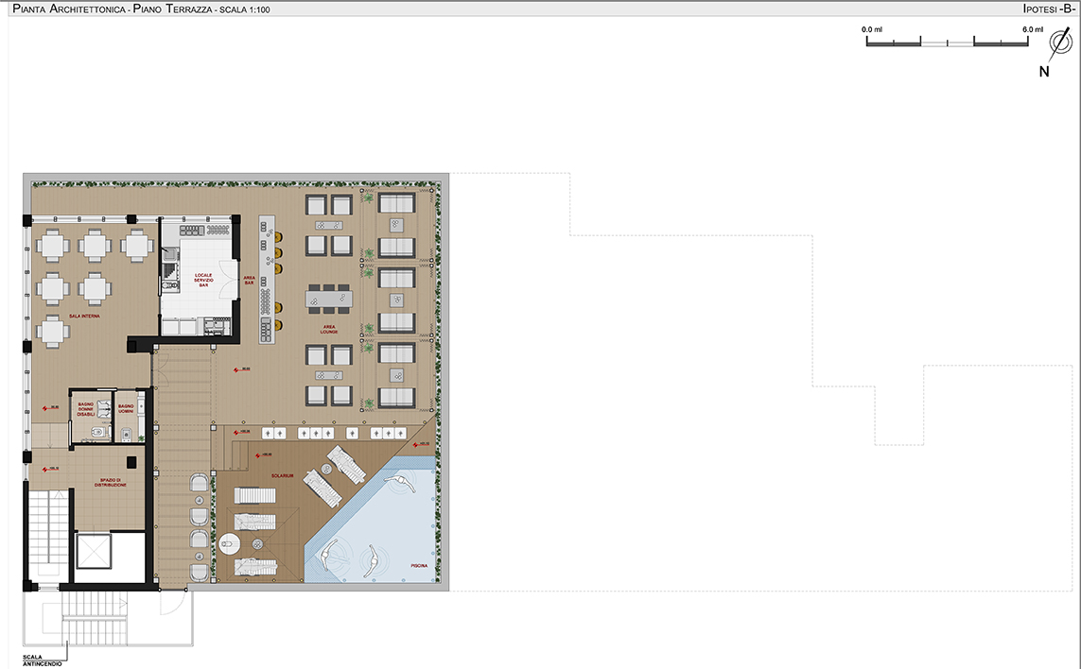Click the Area Bar label text
1081x669 pixels.
pos(249,281)
